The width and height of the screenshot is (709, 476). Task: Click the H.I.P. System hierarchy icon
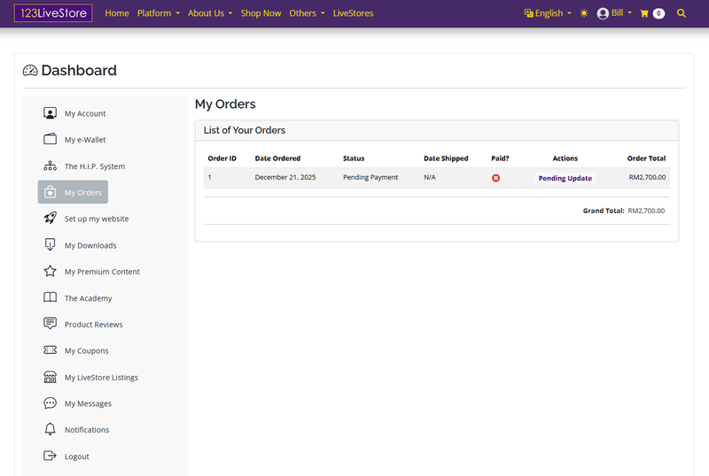click(x=50, y=166)
